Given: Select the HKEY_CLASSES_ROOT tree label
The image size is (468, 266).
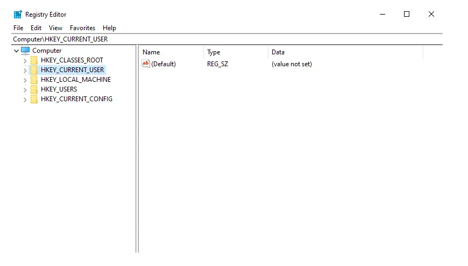Looking at the screenshot, I should pyautogui.click(x=72, y=60).
